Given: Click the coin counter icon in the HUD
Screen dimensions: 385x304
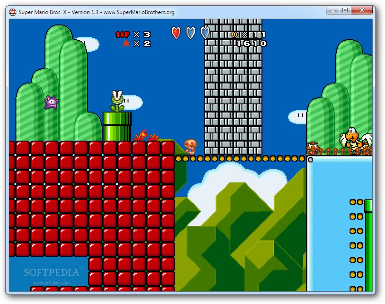Looking at the screenshot, I should point(234,34).
